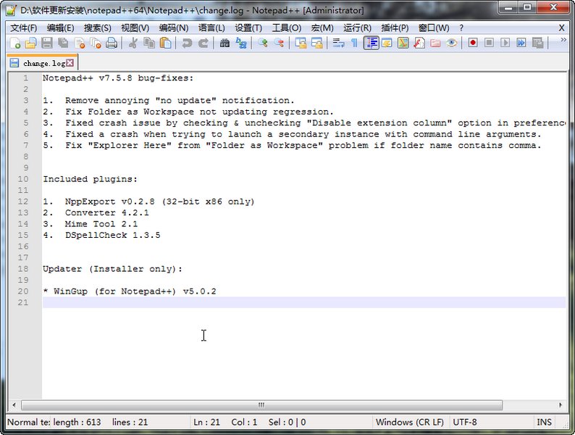575x435 pixels.
Task: Open the ? help menu
Action: click(x=461, y=28)
